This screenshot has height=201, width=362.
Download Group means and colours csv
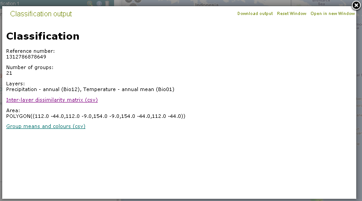point(46,126)
